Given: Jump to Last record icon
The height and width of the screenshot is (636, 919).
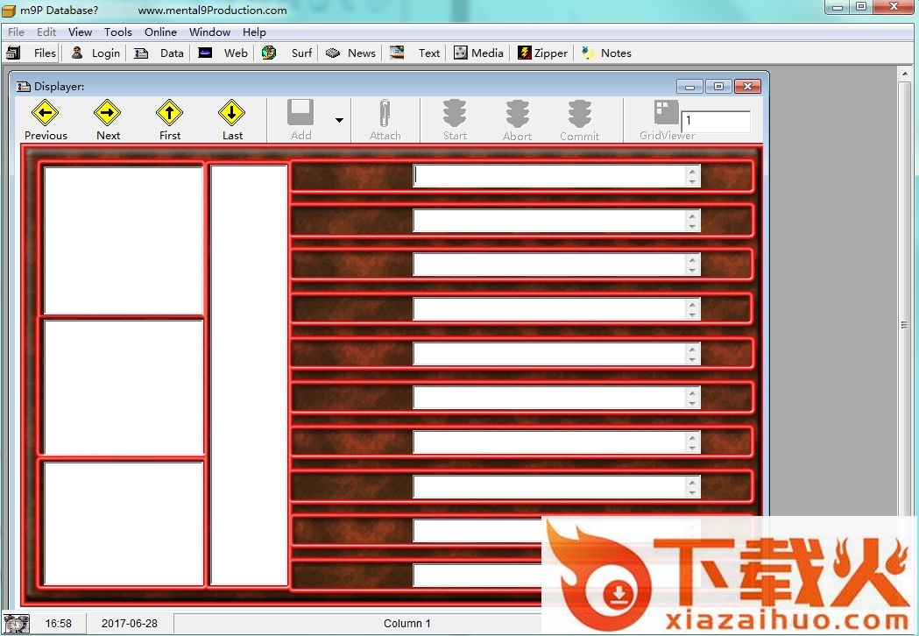Looking at the screenshot, I should [231, 113].
